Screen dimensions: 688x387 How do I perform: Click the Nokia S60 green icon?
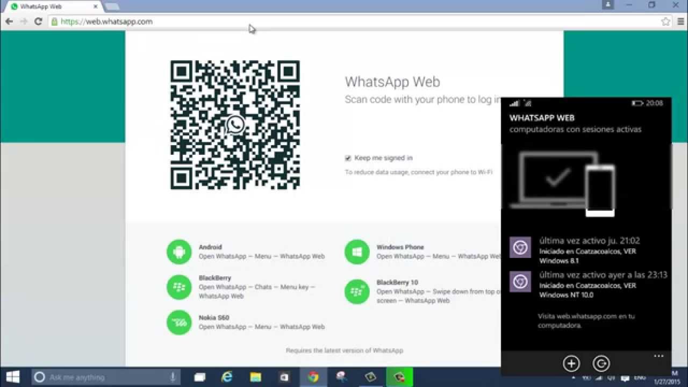[179, 322]
